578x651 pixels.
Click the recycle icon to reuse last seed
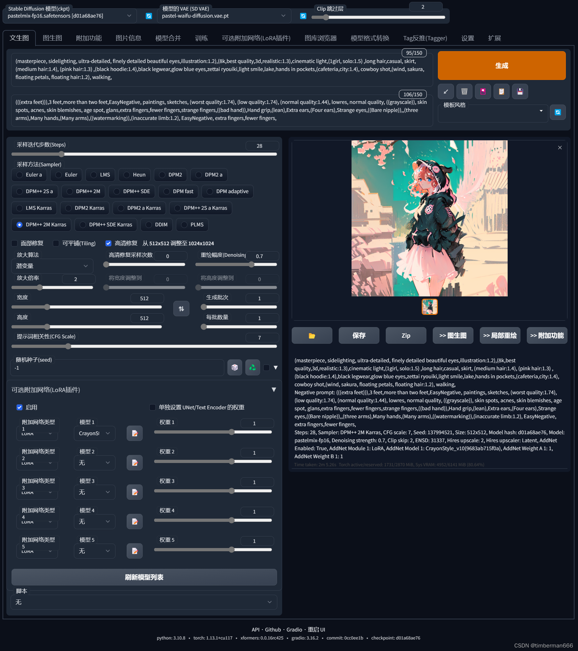(x=253, y=367)
